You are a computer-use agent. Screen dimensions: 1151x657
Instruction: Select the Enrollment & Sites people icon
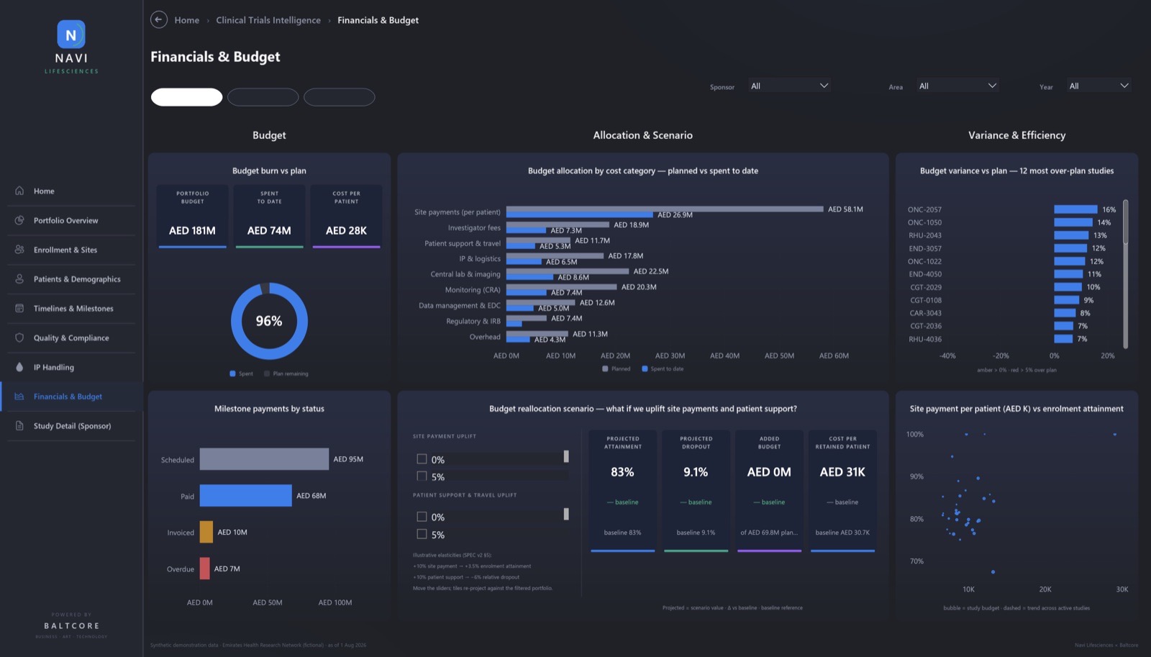pyautogui.click(x=19, y=250)
